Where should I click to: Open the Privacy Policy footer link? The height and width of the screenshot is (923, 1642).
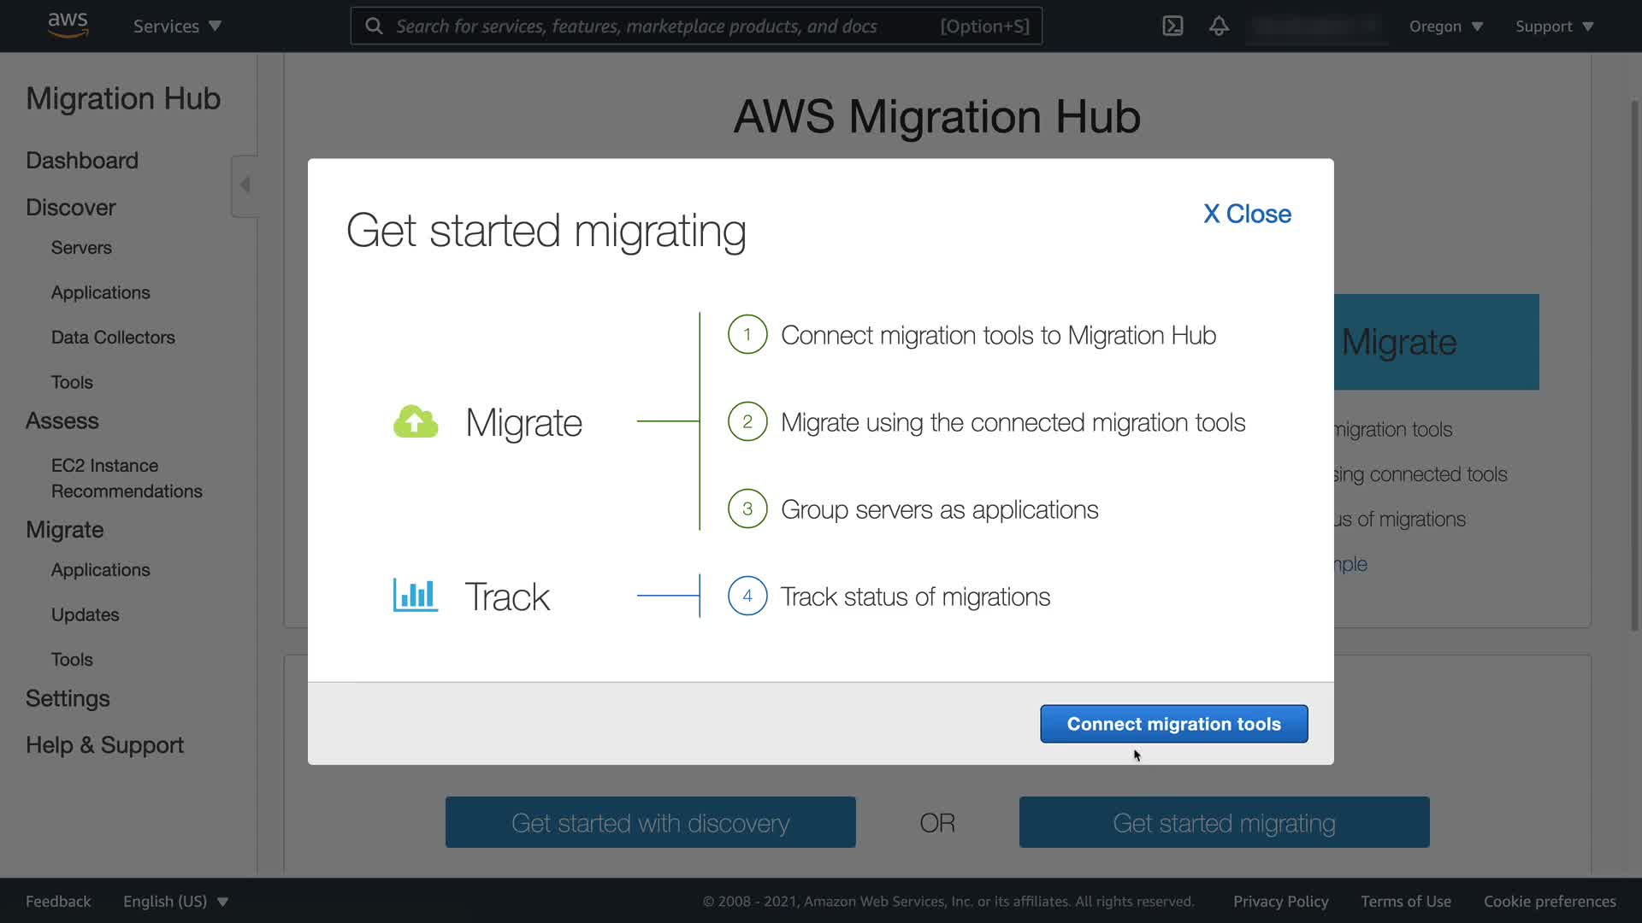click(x=1280, y=902)
